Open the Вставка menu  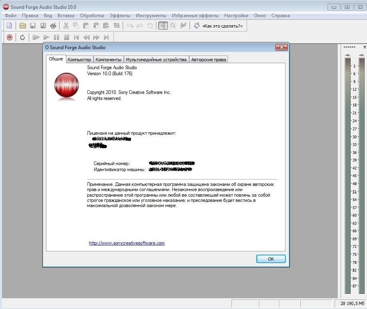coord(66,16)
